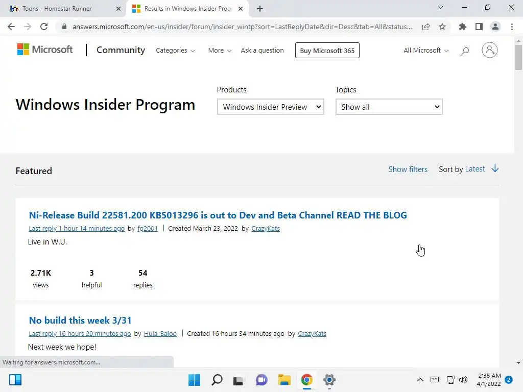This screenshot has height=392, width=523.
Task: Close the Windows Insider results tab
Action: pos(241,9)
